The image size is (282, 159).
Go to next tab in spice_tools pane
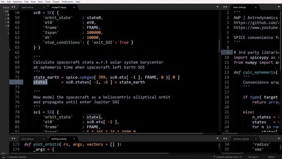pyautogui.click(x=226, y=7)
